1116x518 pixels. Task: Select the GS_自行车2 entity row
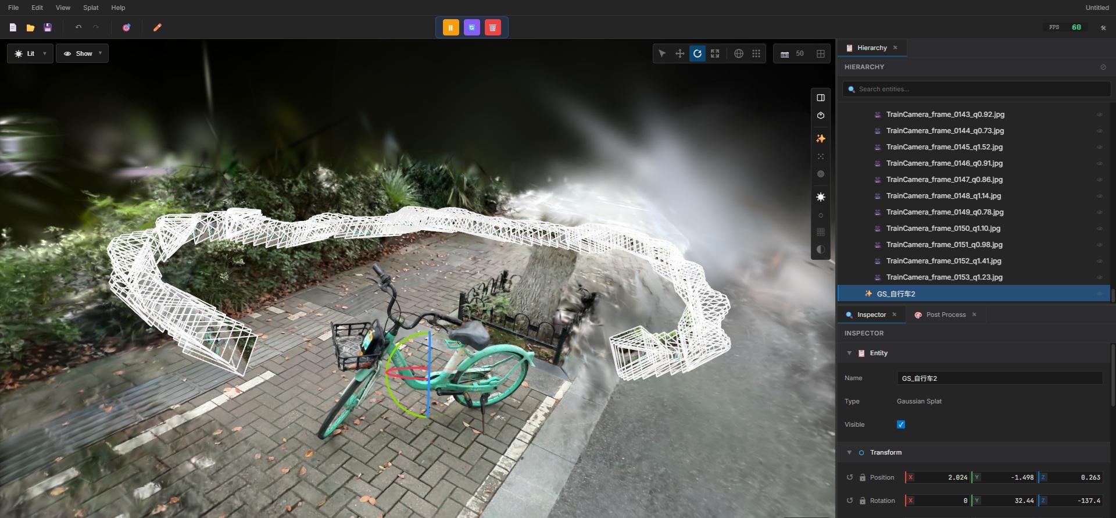pyautogui.click(x=974, y=294)
